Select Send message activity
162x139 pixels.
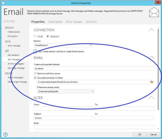point(14,46)
